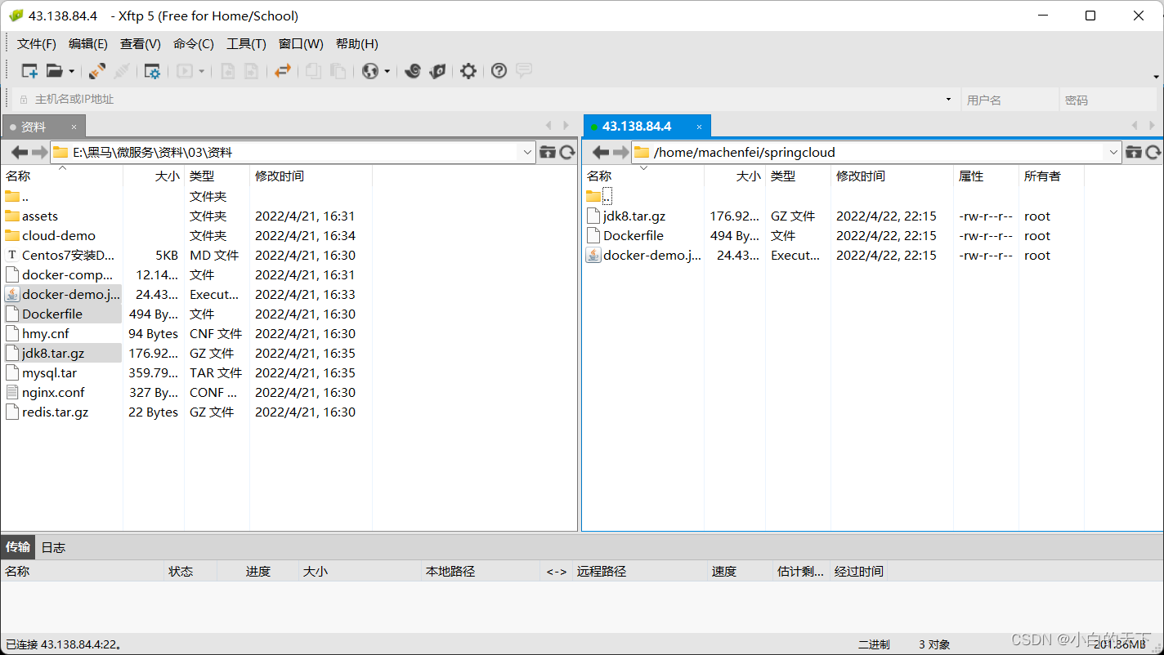
Task: Go back in the remote pane
Action: point(601,152)
